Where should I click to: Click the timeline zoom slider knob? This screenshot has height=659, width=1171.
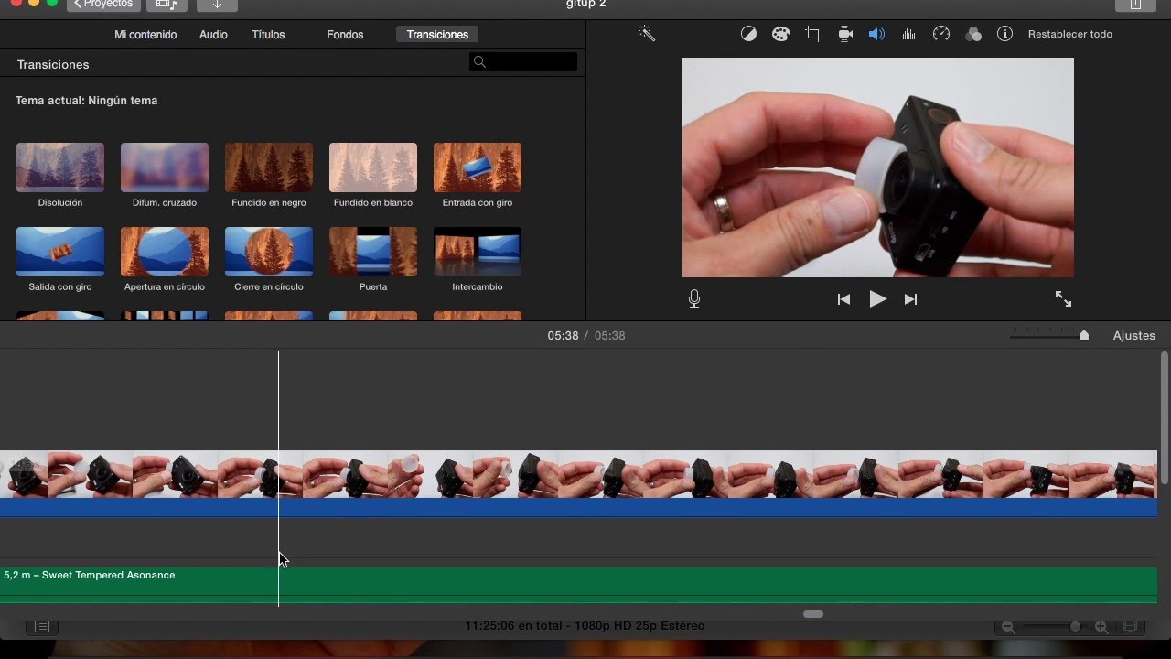pyautogui.click(x=1084, y=336)
